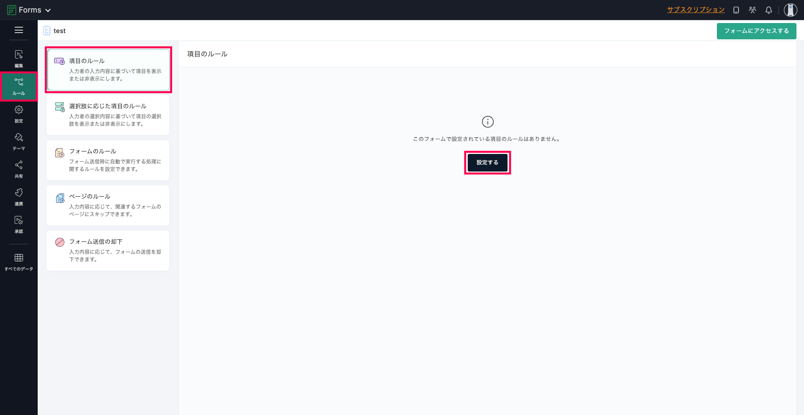Click the 設定する button
This screenshot has width=804, height=415.
[487, 162]
